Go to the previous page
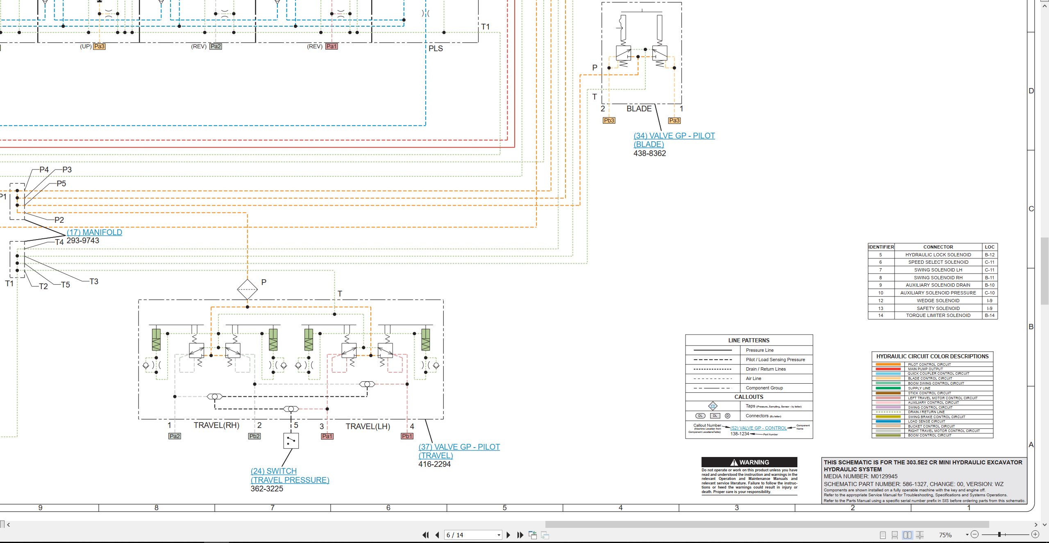 click(x=437, y=535)
